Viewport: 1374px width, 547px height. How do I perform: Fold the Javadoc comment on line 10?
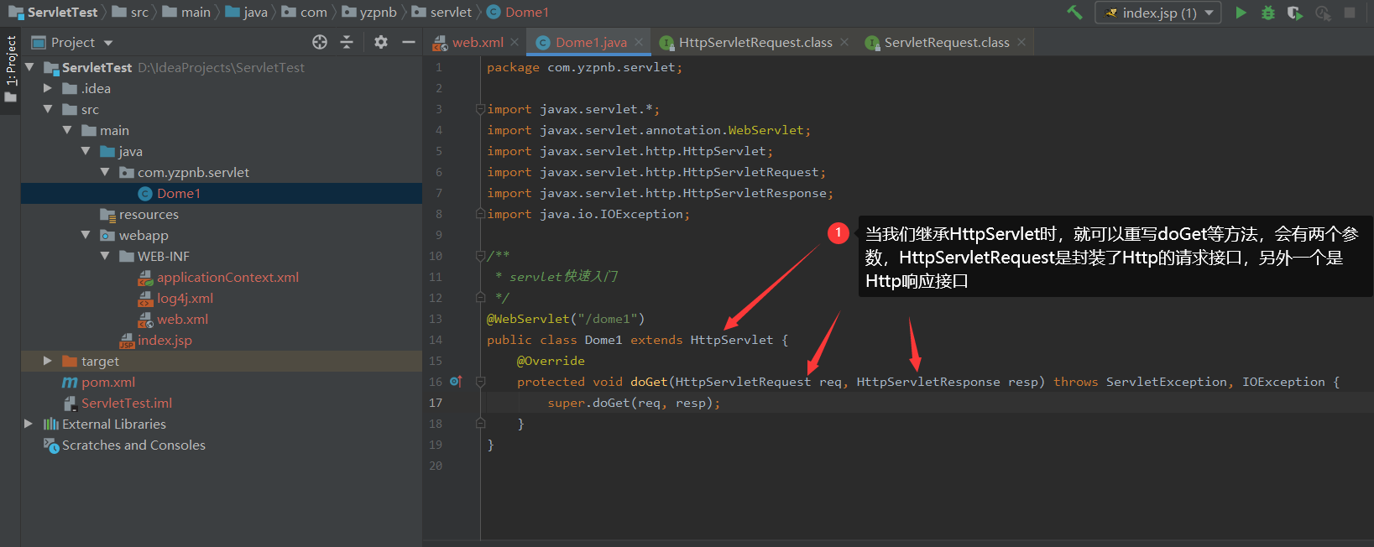(480, 256)
